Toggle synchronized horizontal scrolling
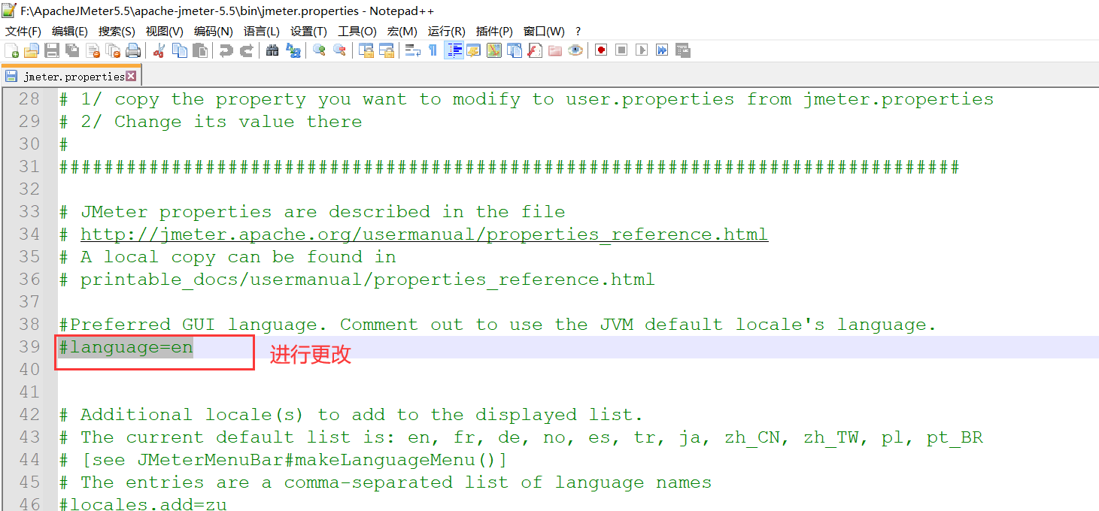Image resolution: width=1099 pixels, height=511 pixels. coord(387,50)
